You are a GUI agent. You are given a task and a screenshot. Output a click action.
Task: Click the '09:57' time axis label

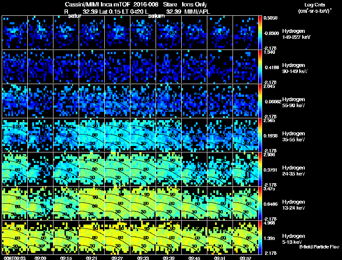(x=245, y=258)
